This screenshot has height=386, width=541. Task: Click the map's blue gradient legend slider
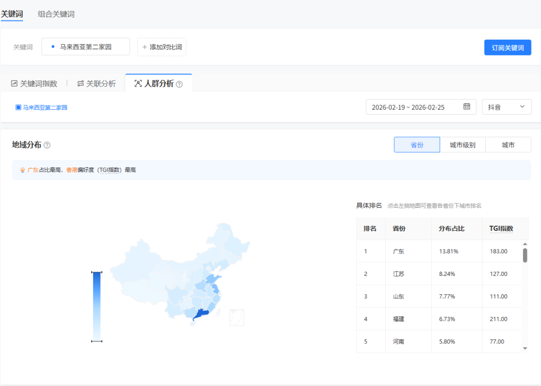coord(97,306)
